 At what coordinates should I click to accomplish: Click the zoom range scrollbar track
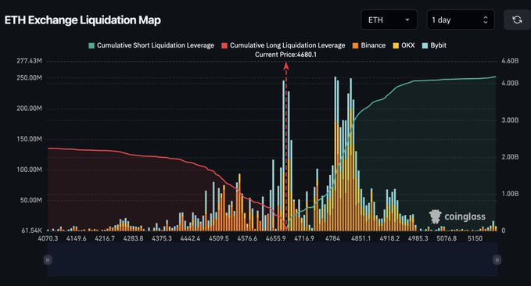click(272, 260)
